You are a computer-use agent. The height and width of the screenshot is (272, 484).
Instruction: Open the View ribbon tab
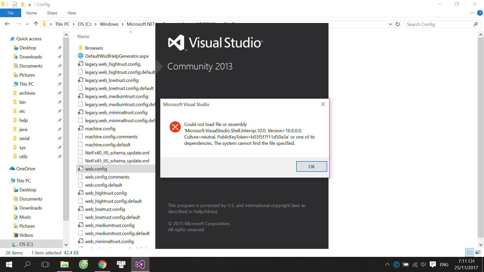(x=72, y=13)
